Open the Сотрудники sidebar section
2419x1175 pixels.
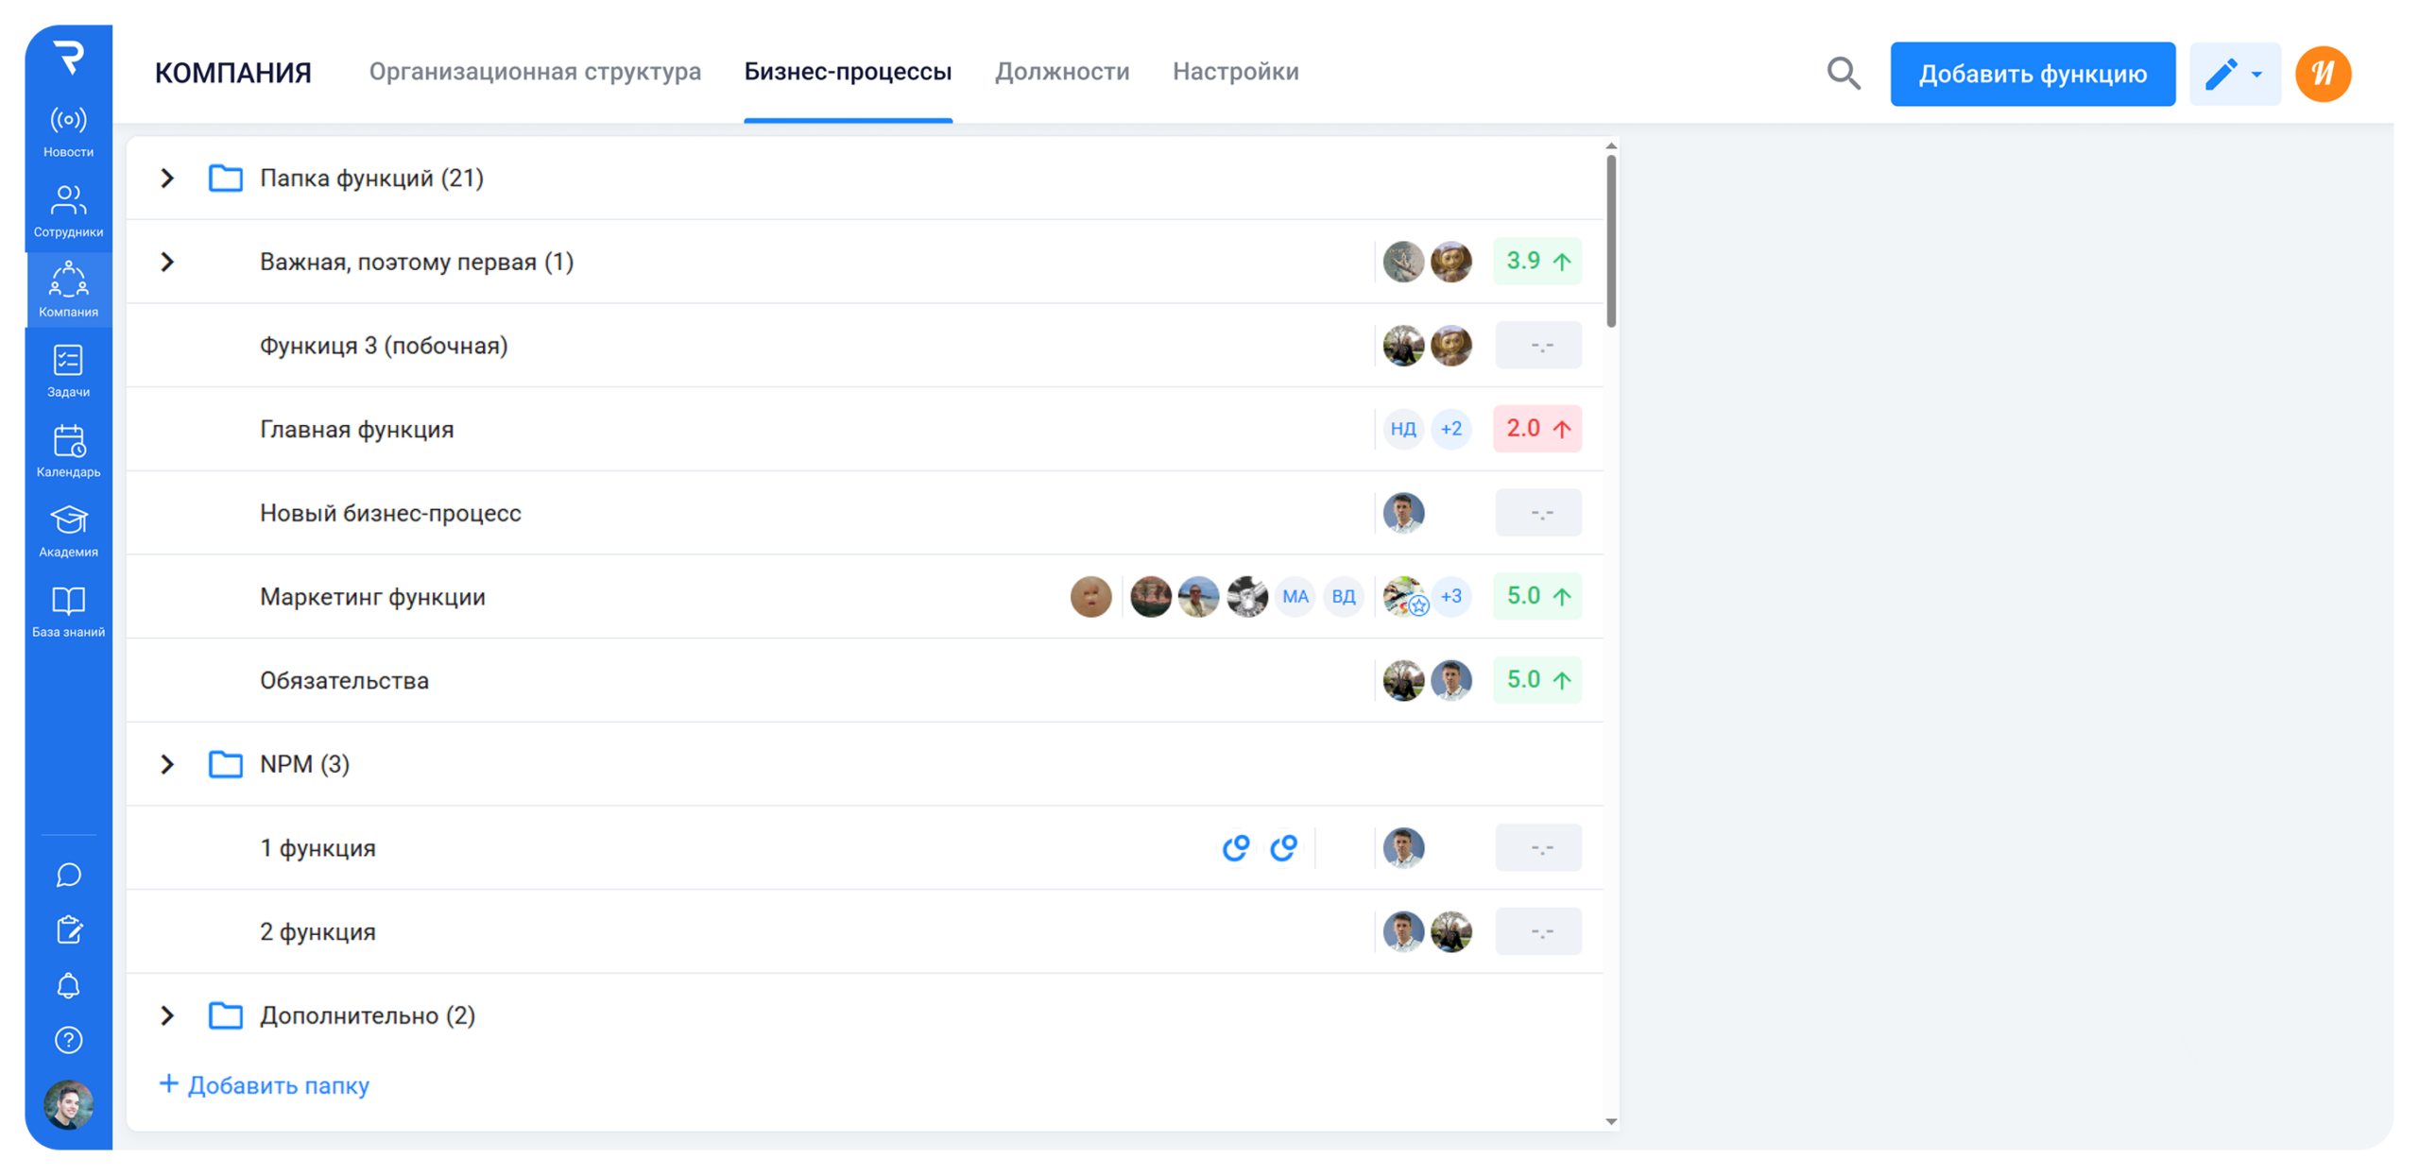pos(68,210)
